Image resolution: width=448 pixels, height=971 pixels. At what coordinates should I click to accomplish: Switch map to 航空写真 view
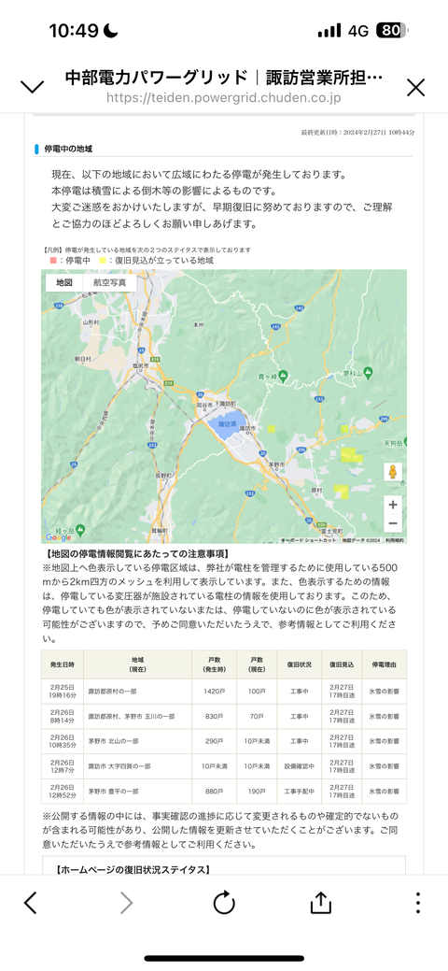(x=109, y=281)
